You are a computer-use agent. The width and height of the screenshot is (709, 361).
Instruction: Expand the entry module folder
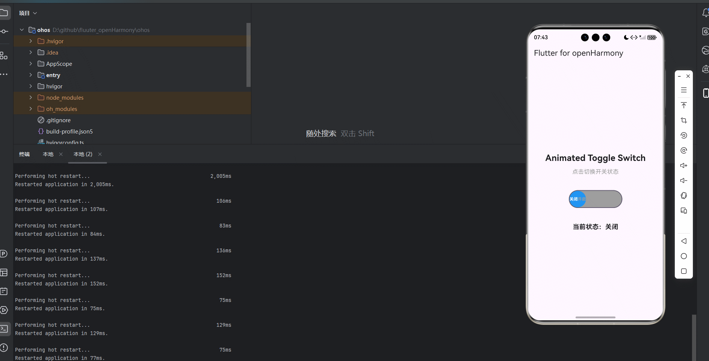click(31, 75)
